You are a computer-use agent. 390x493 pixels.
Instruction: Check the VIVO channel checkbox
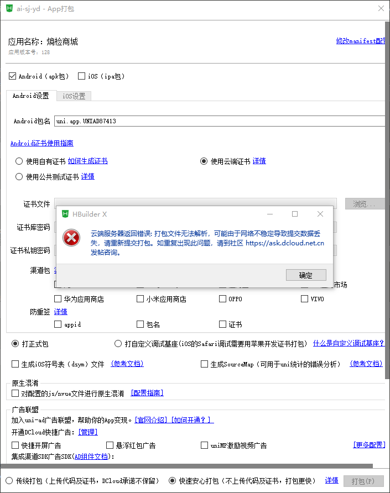(x=304, y=298)
